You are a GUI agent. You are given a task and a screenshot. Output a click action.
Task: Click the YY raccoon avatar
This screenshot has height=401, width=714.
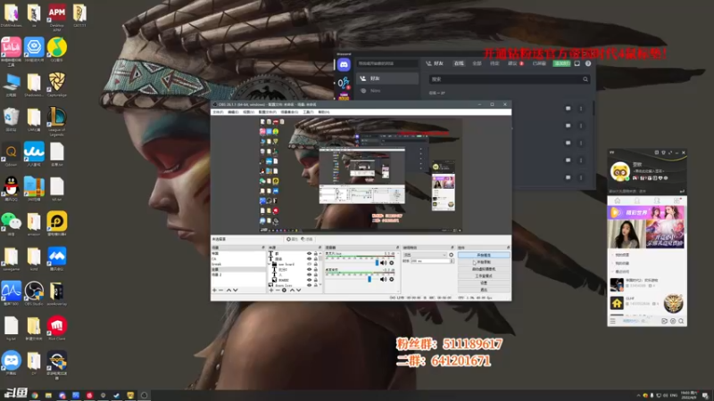tap(619, 172)
